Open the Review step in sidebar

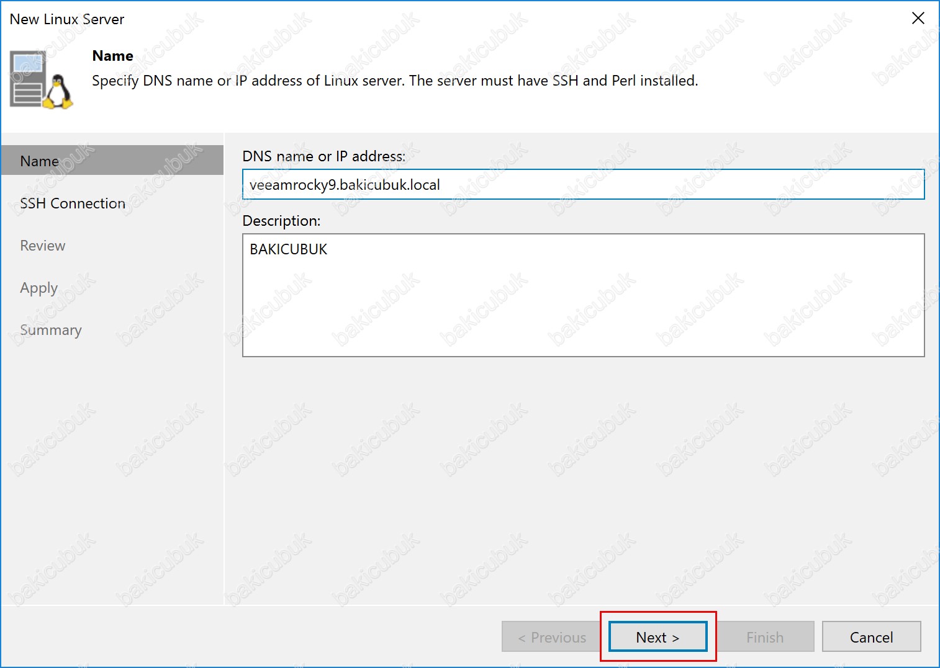43,246
